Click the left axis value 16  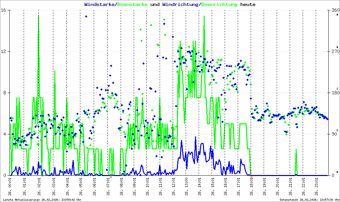(x=3, y=10)
